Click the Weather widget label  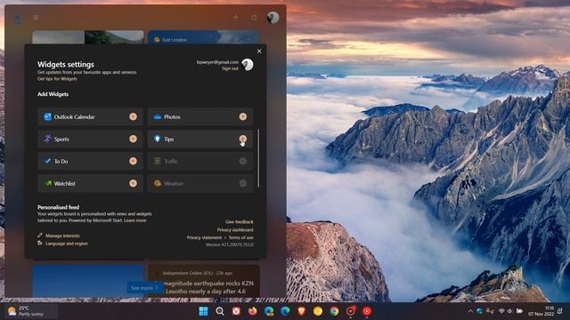[174, 184]
